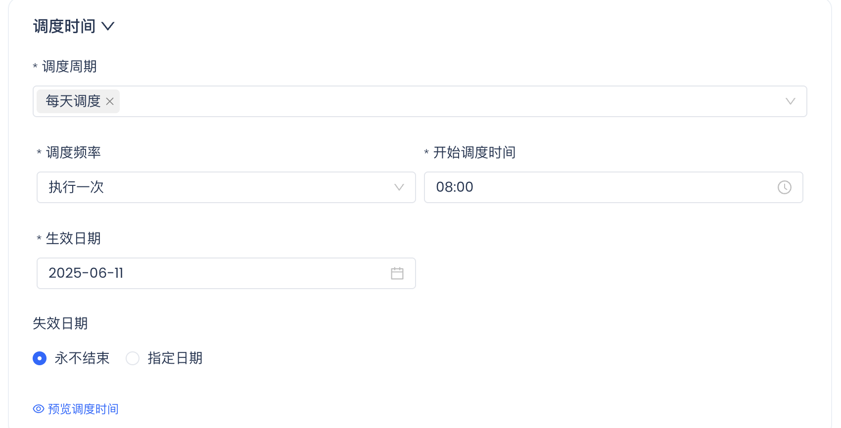841x428 pixels.
Task: Click the 失效日期 label
Action: (x=60, y=324)
